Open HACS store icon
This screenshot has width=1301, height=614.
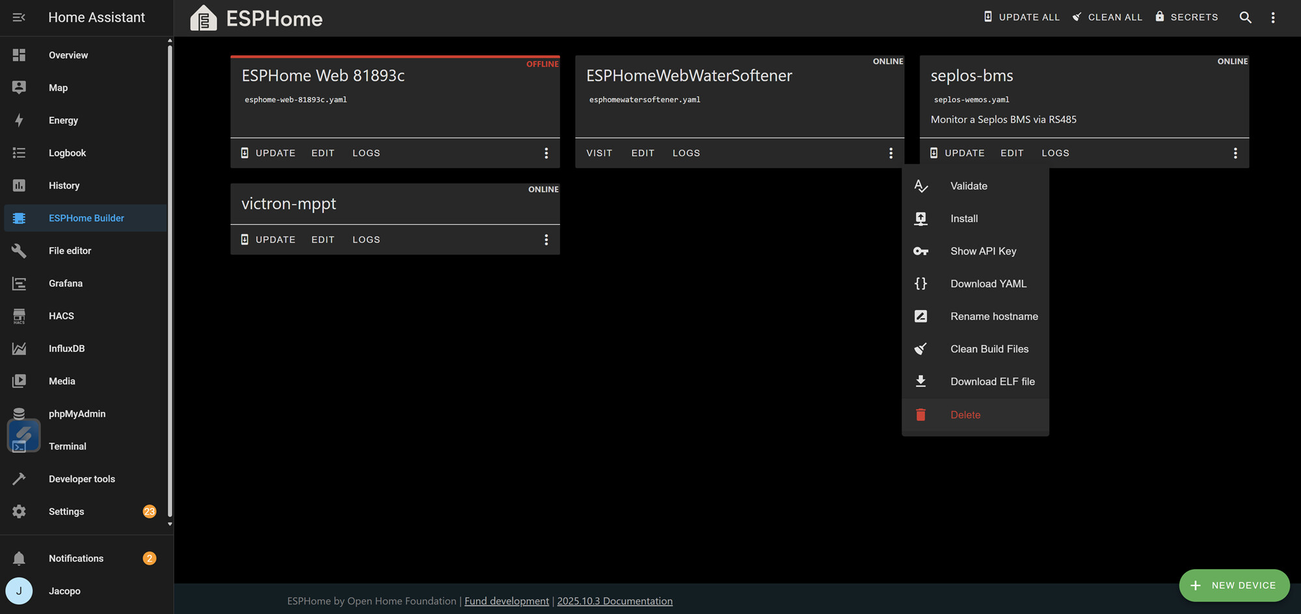tap(19, 316)
